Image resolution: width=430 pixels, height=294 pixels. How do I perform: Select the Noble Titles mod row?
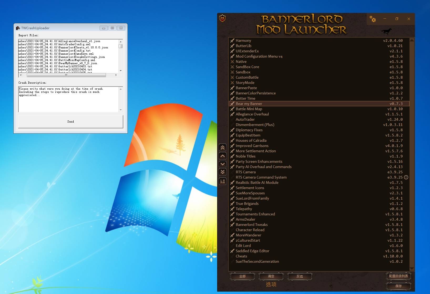[319, 156]
